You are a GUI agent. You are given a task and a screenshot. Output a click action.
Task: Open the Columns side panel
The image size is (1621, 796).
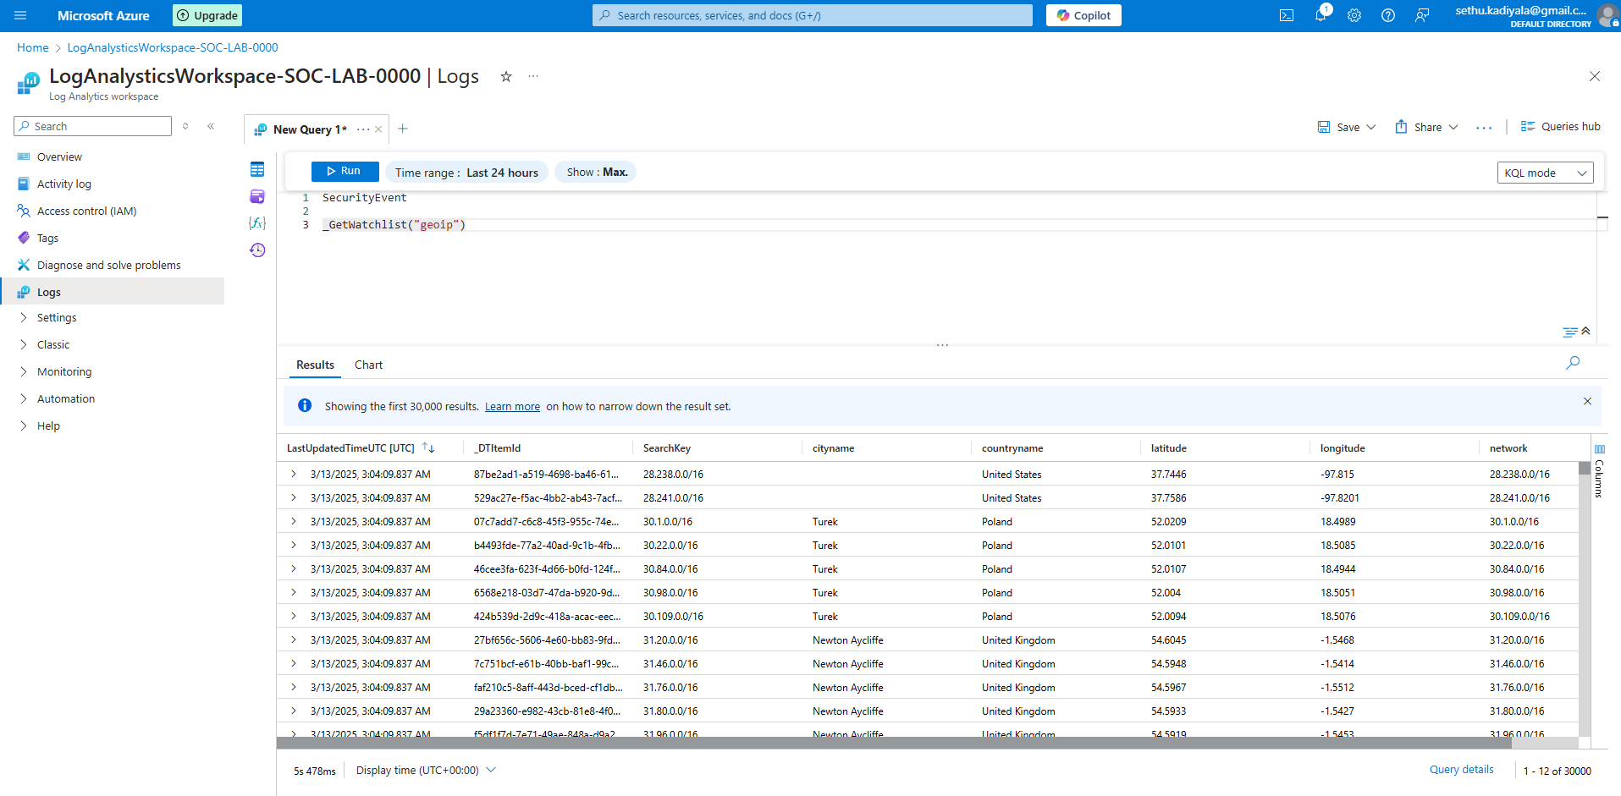[x=1599, y=471]
